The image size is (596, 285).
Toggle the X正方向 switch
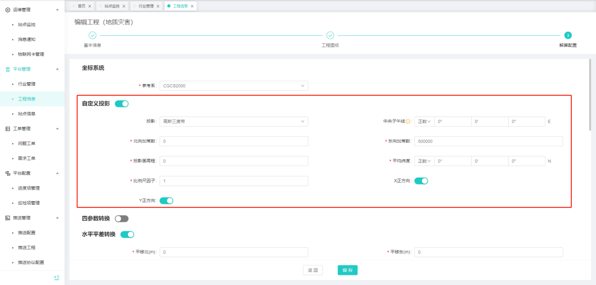[x=421, y=181]
